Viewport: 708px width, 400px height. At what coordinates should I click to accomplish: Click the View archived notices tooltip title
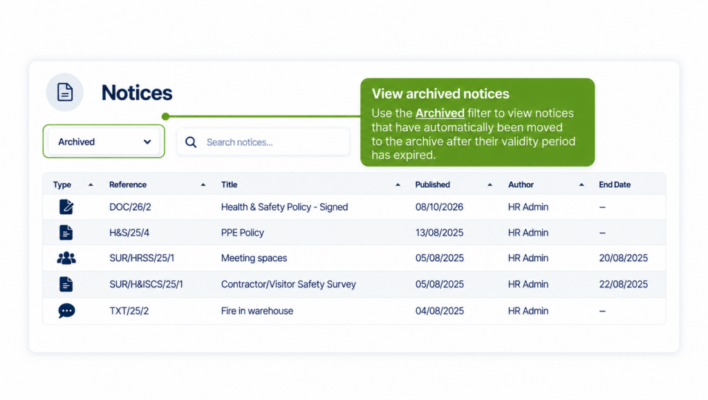pos(440,93)
